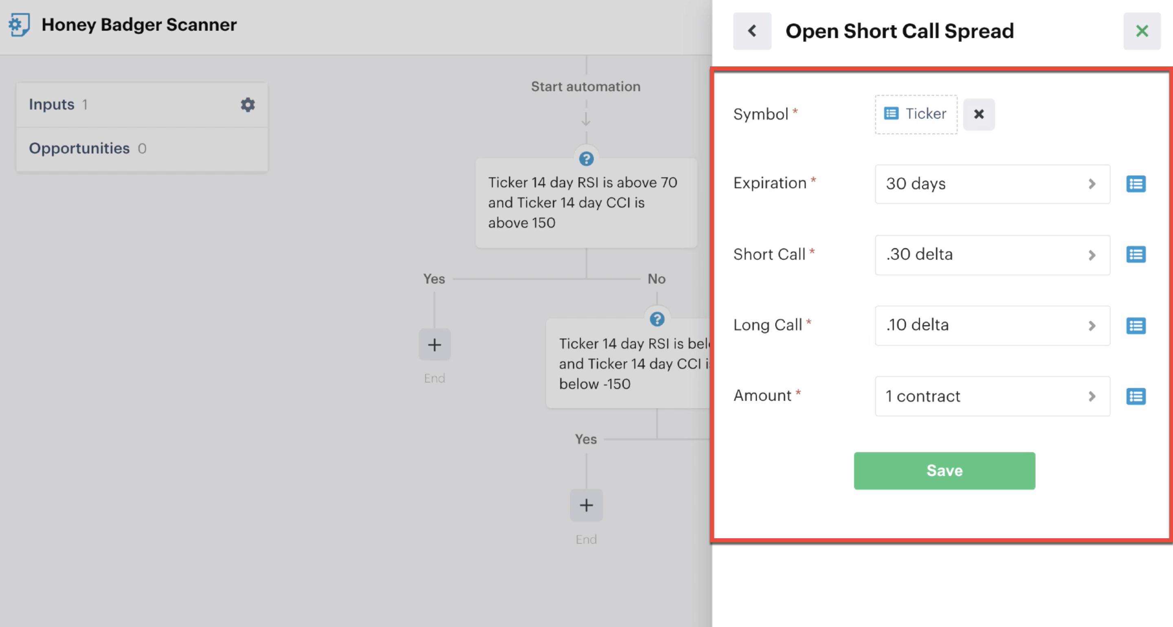The width and height of the screenshot is (1173, 627).
Task: Click the Amount field label
Action: (x=762, y=395)
